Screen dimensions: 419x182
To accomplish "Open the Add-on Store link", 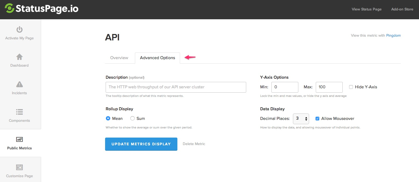I will [402, 9].
